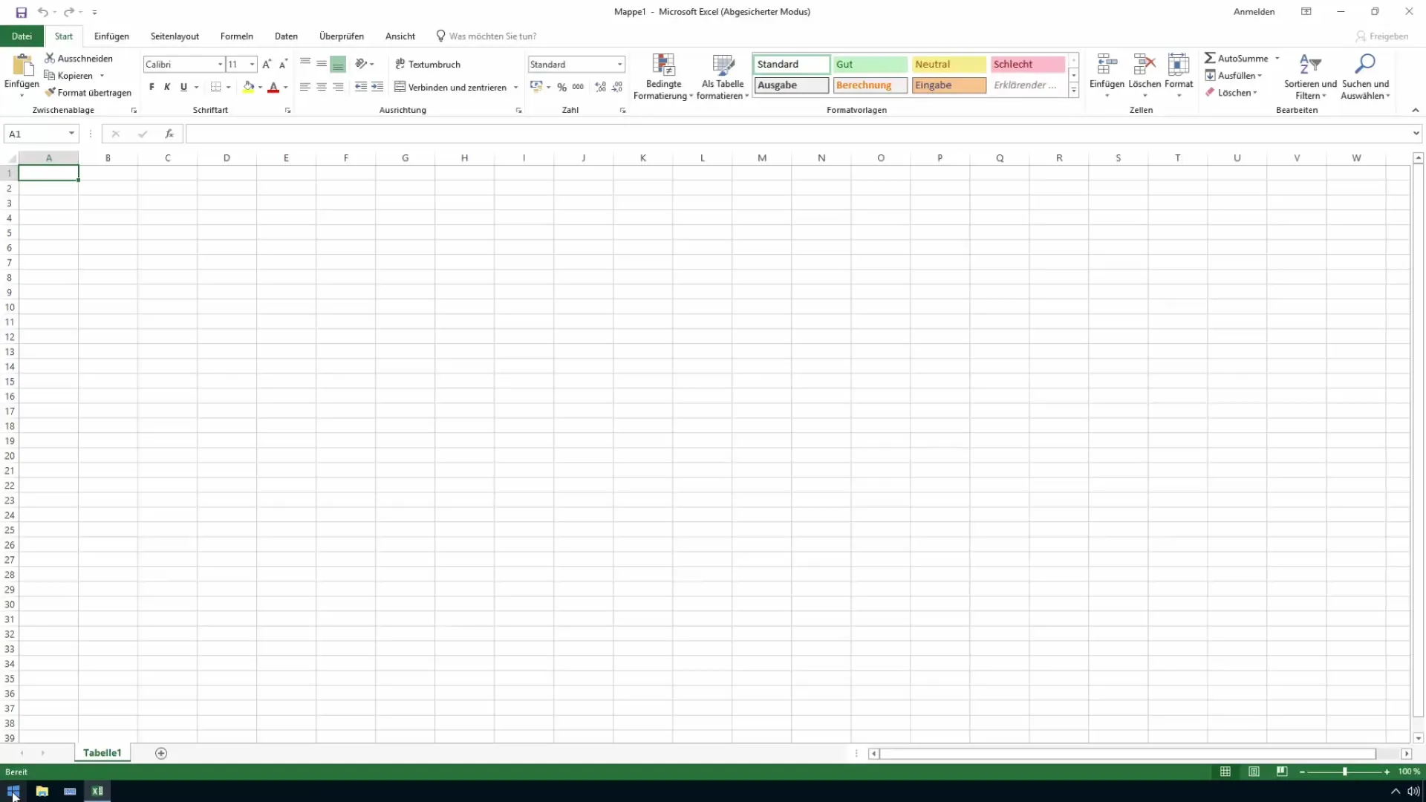Toggle left horizontal alignment
Image resolution: width=1426 pixels, height=802 pixels.
pos(305,87)
